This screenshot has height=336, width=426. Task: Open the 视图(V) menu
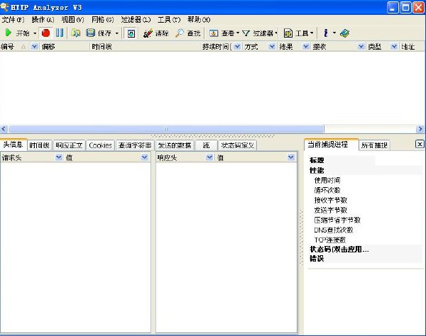click(x=72, y=20)
